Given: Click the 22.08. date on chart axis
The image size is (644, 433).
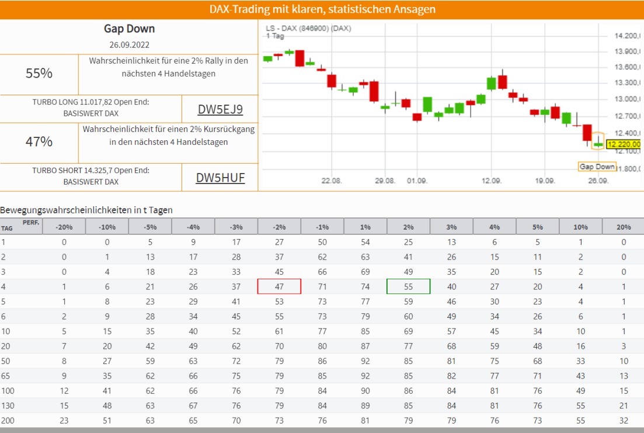Looking at the screenshot, I should coord(332,181).
